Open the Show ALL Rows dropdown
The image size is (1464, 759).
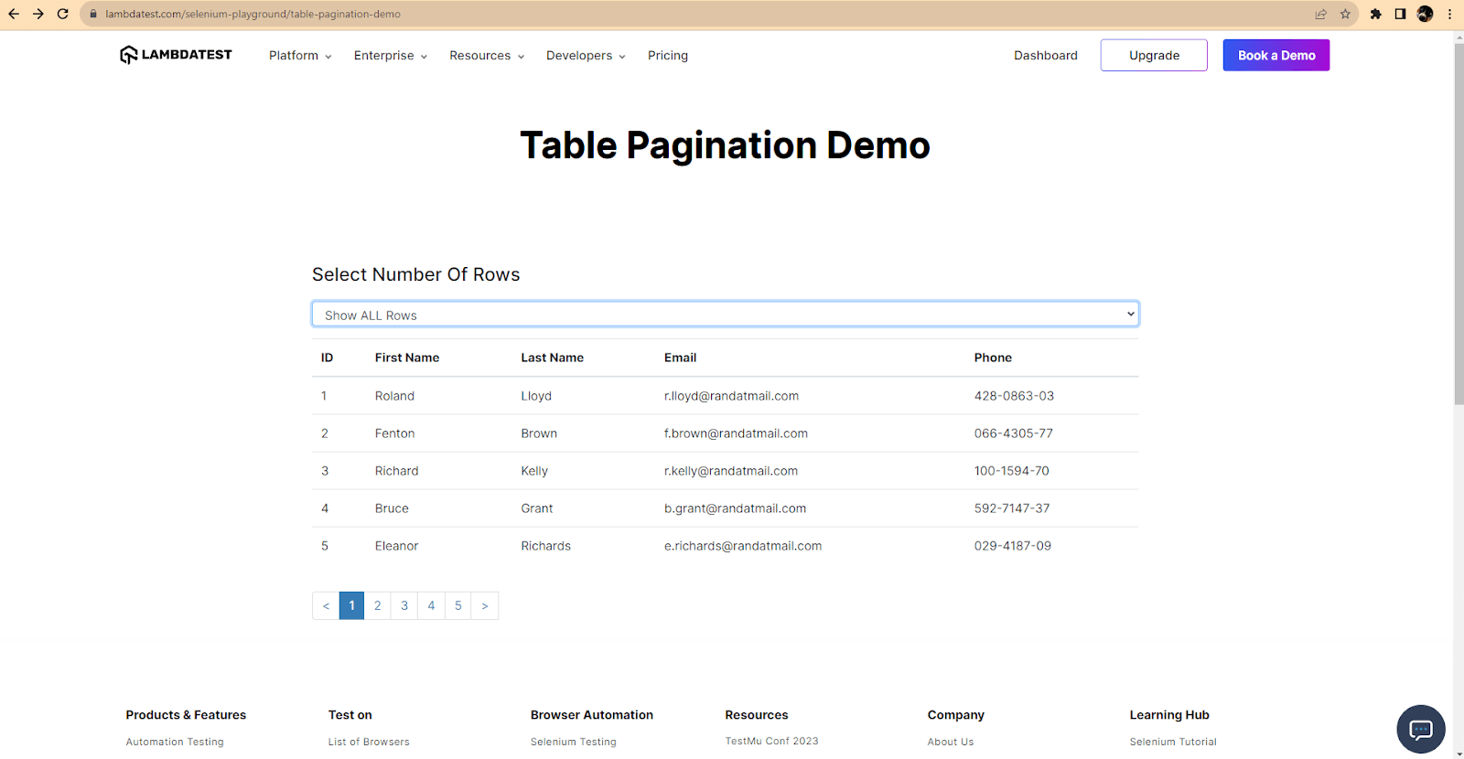pos(725,315)
